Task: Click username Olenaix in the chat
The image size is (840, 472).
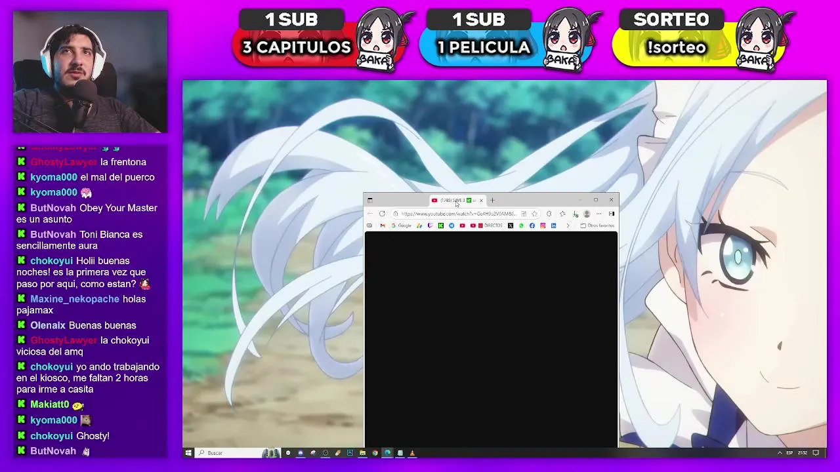Action: (48, 325)
